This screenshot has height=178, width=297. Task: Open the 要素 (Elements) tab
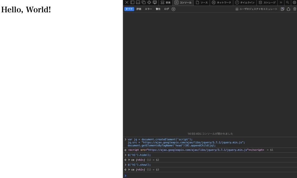tap(166, 3)
